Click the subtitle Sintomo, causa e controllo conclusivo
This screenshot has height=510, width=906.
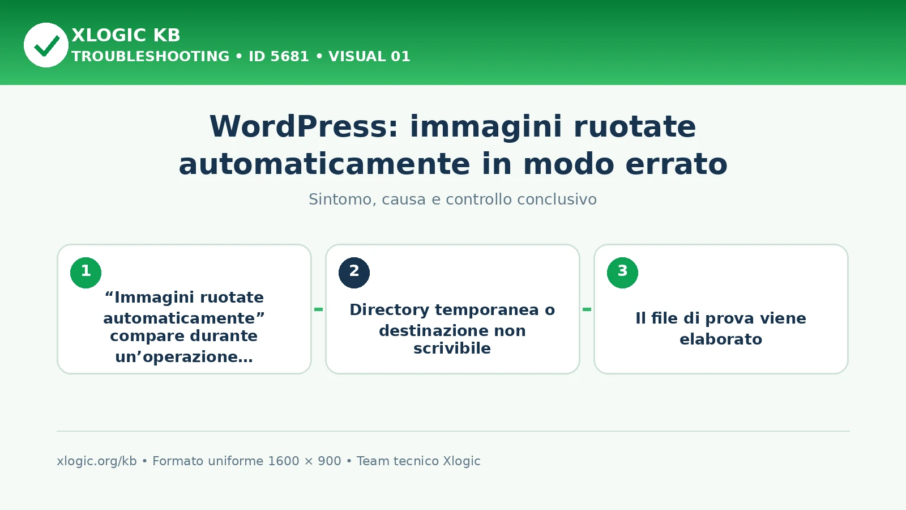[452, 199]
